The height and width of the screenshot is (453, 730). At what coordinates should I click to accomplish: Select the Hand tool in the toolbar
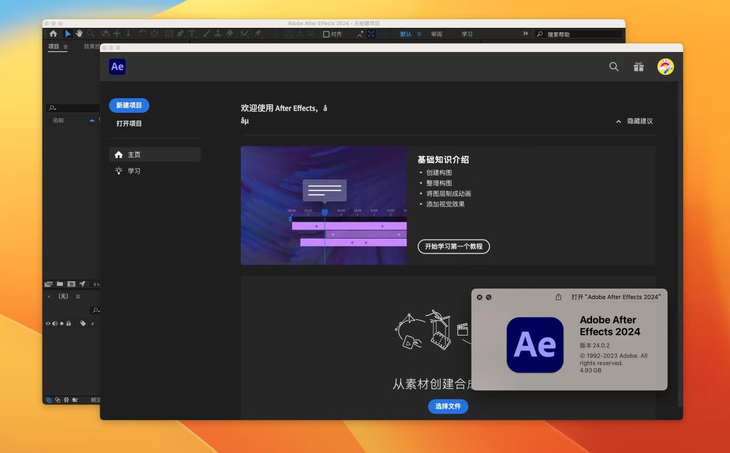79,34
